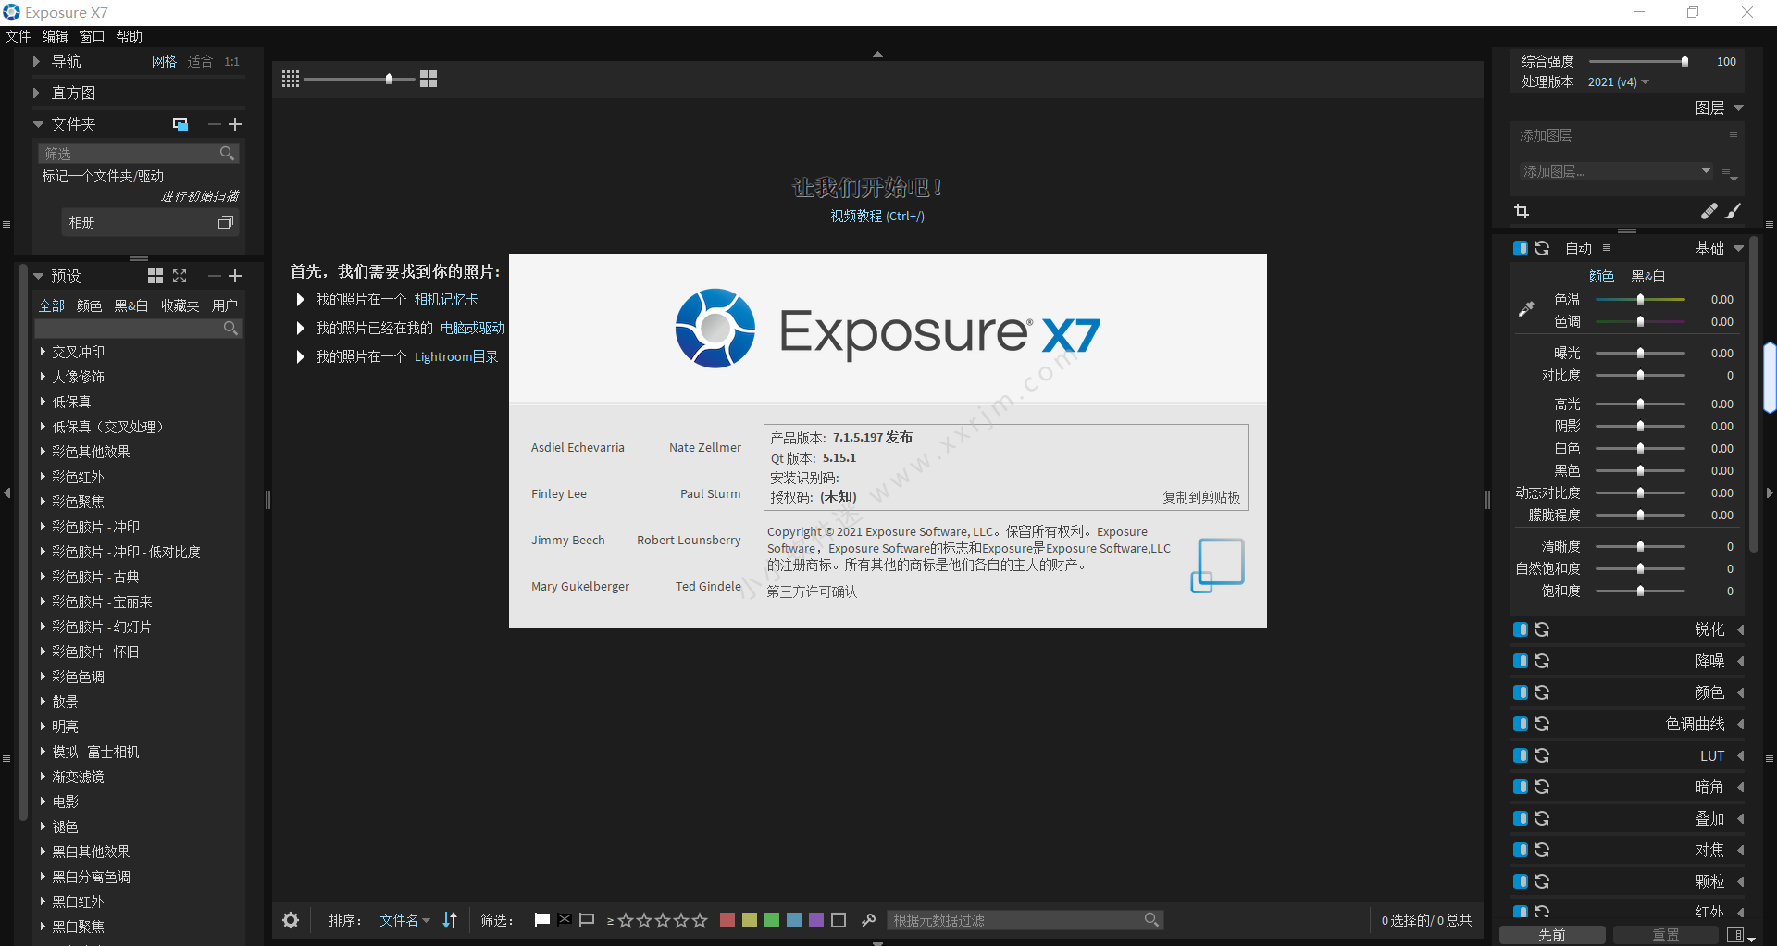
Task: Open the 编辑 menu
Action: [55, 36]
